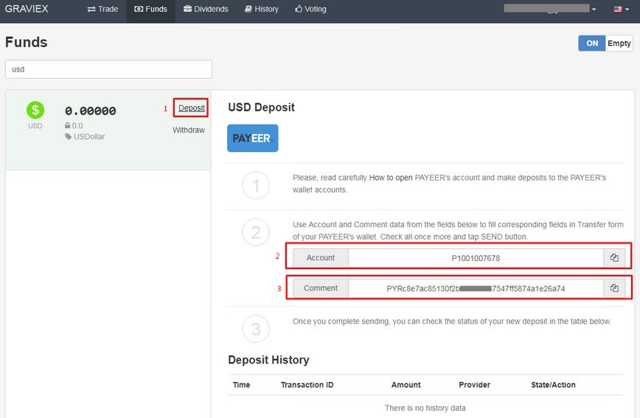The height and width of the screenshot is (418, 640).
Task: Go to the Dividends page
Action: click(x=206, y=9)
